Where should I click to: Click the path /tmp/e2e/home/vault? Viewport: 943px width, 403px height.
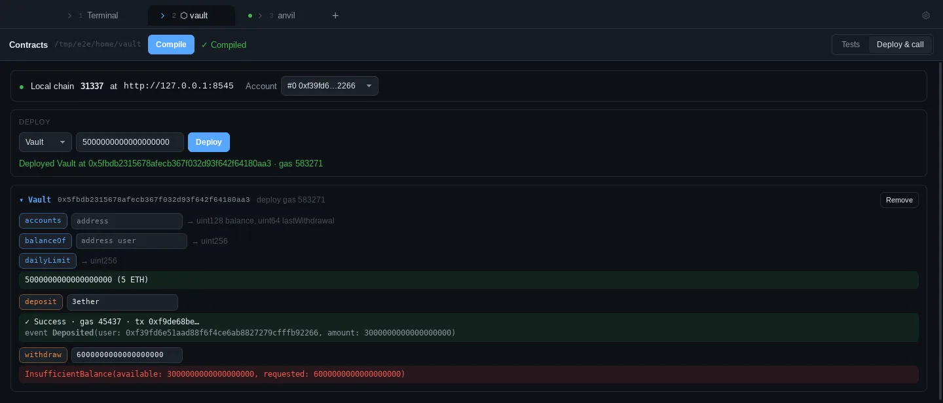[98, 45]
